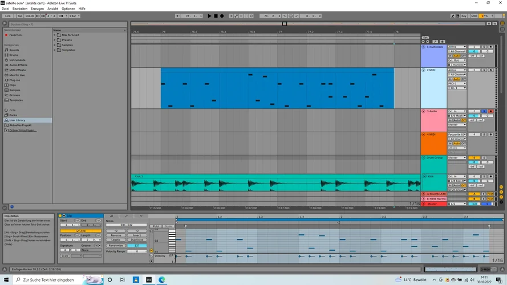Click the Legato button
This screenshot has height=285, width=507.
tap(116, 240)
